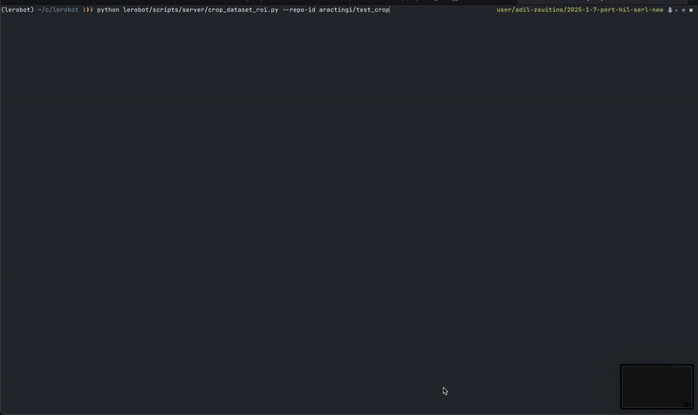Click the white square icon at prompt end
Image resolution: width=698 pixels, height=415 pixels.
(691, 10)
